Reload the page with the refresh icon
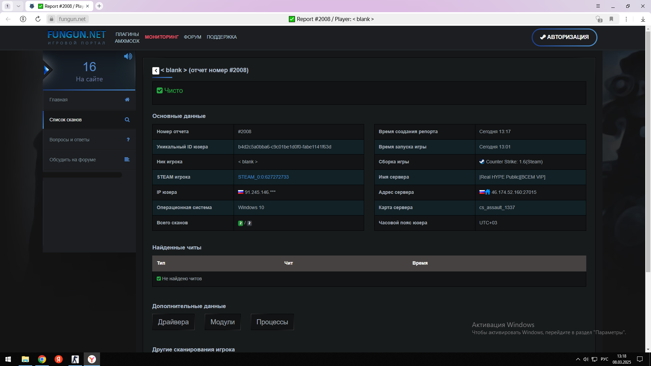 tap(38, 19)
